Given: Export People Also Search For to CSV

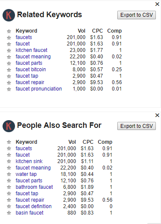Looking at the screenshot, I should click(137, 126).
